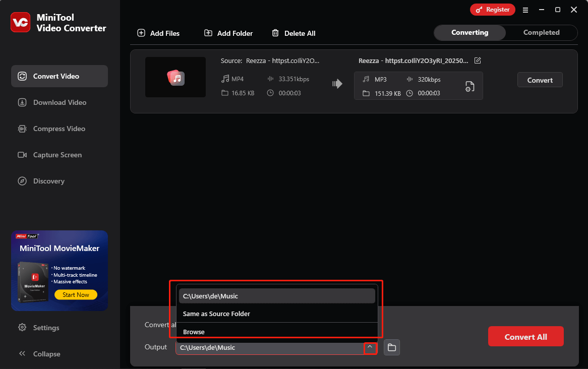588x369 pixels.
Task: Switch to the Completed tab
Action: (541, 33)
